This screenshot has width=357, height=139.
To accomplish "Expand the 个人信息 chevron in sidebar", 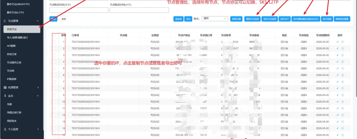I will 38,129.
